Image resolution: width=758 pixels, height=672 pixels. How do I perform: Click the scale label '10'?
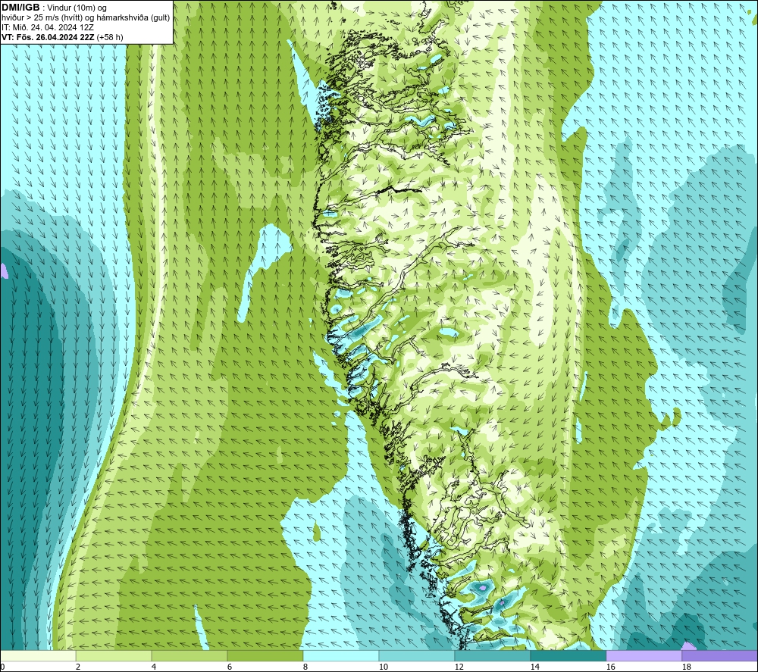coord(383,667)
